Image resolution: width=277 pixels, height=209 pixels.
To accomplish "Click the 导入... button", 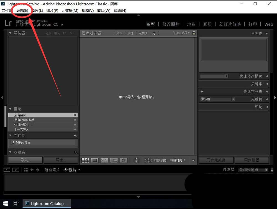I will tap(25, 160).
